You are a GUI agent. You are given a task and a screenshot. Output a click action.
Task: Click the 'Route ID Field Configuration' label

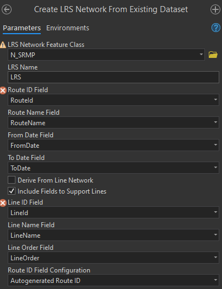click(49, 270)
